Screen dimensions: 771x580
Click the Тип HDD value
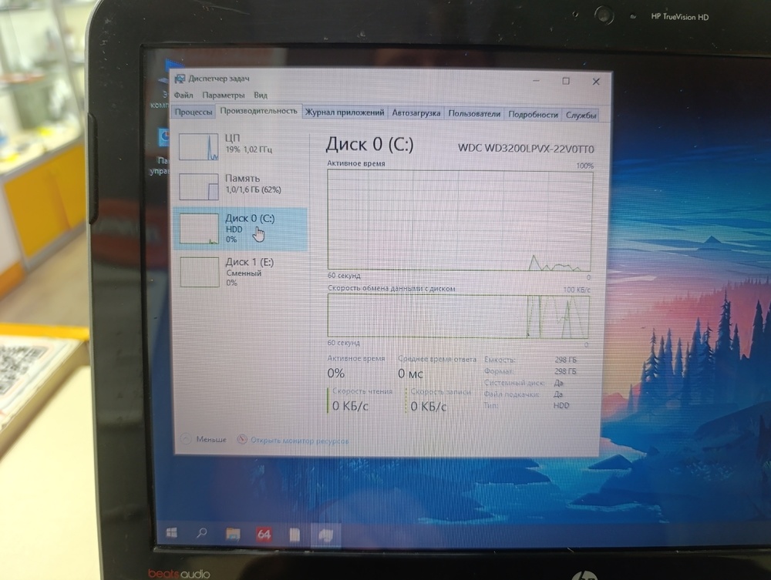click(x=561, y=406)
